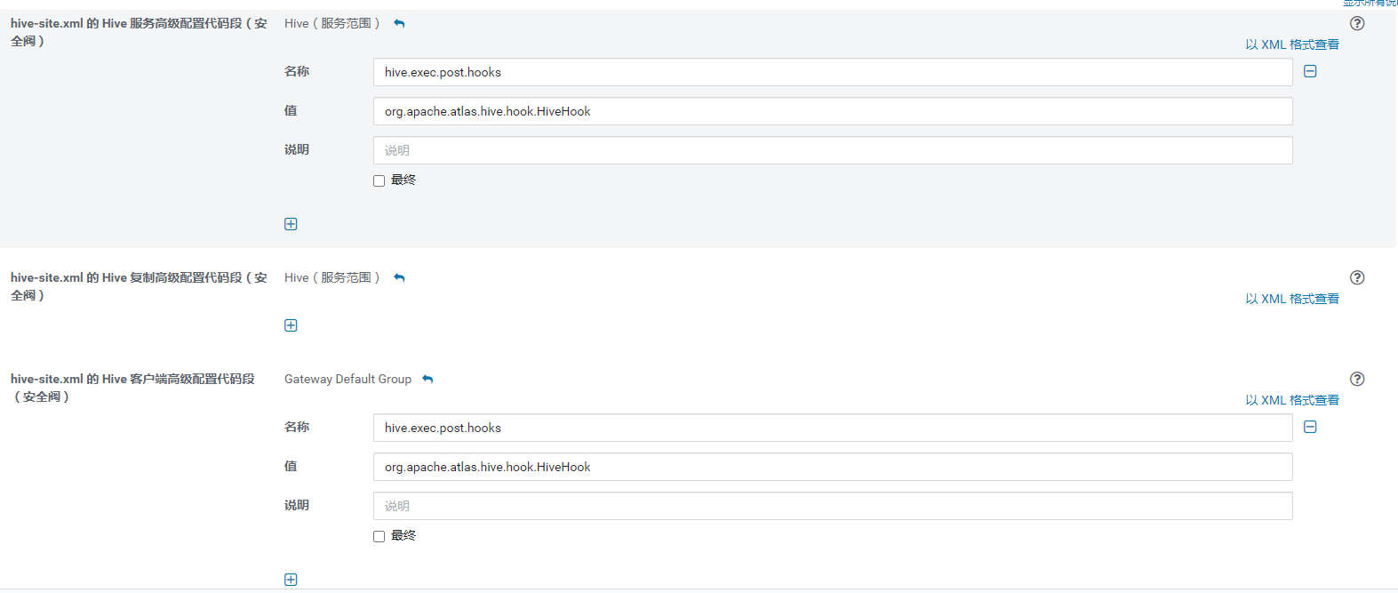Add new property to Hive replication snippet
The height and width of the screenshot is (593, 1398).
pyautogui.click(x=291, y=325)
